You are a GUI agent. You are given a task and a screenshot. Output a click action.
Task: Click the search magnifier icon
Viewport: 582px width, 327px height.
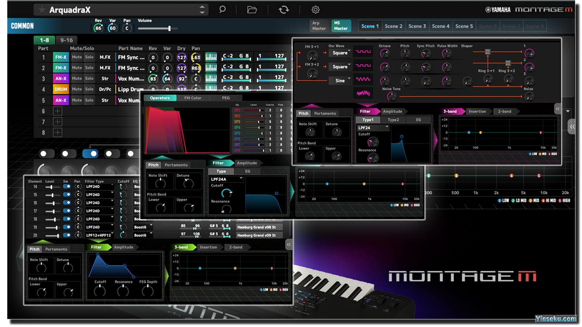tap(222, 9)
